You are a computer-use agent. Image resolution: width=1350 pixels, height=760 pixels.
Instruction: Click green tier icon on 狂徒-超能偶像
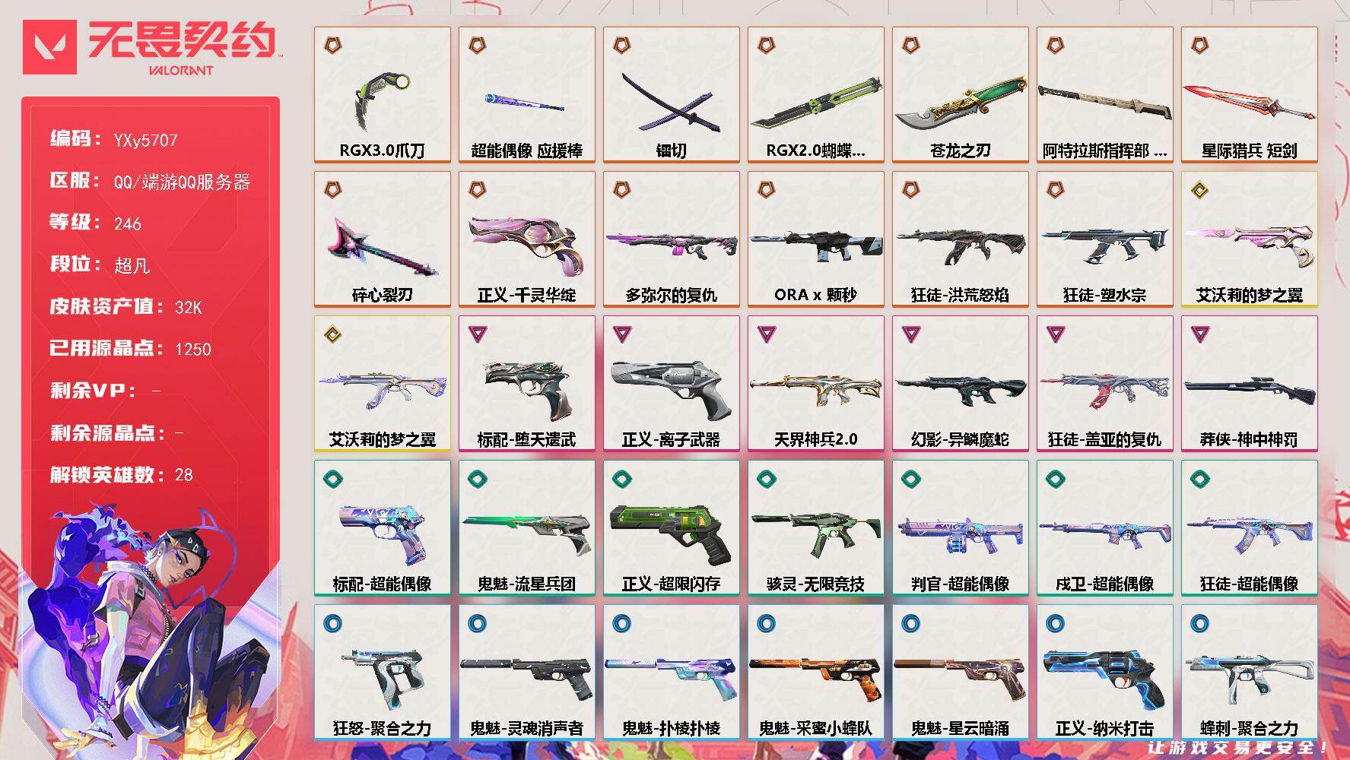click(1200, 479)
